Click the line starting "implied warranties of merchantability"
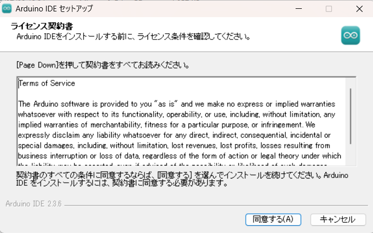Screen dimensions: 373x233 click(167, 125)
